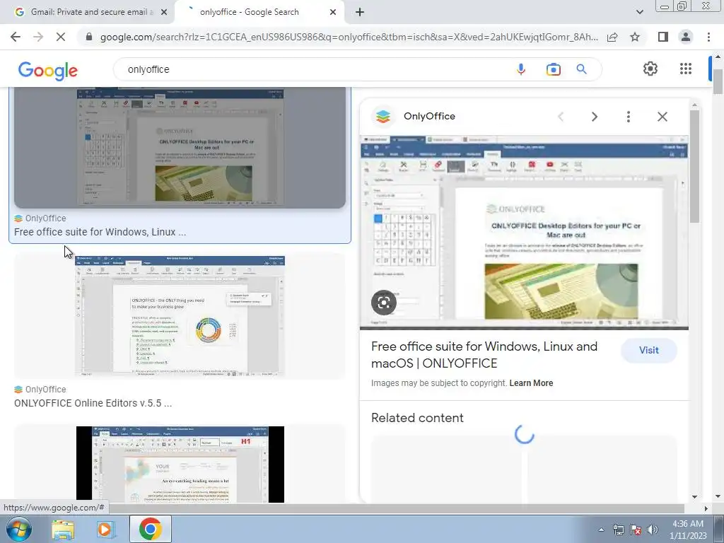The image size is (724, 543).
Task: Show hidden system tray icons
Action: click(x=601, y=530)
